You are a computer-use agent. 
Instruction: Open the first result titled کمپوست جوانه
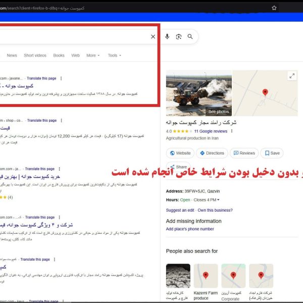click(17, 86)
